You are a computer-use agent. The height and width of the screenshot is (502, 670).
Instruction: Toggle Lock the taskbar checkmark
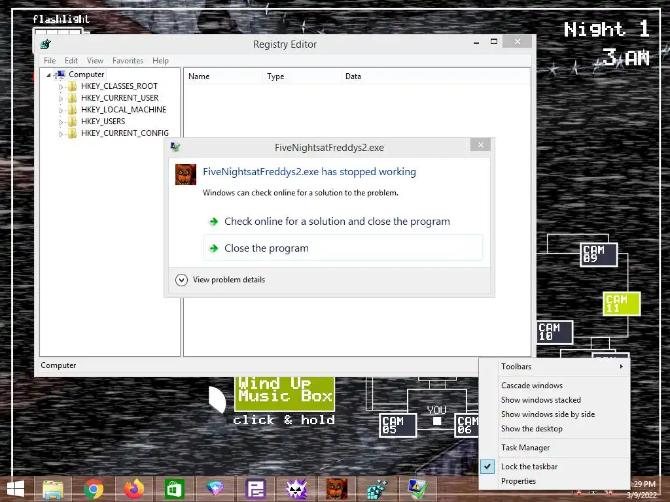tap(487, 467)
